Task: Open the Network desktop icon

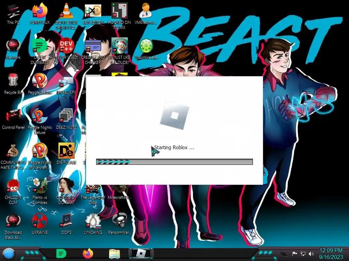Action: pyautogui.click(x=13, y=49)
